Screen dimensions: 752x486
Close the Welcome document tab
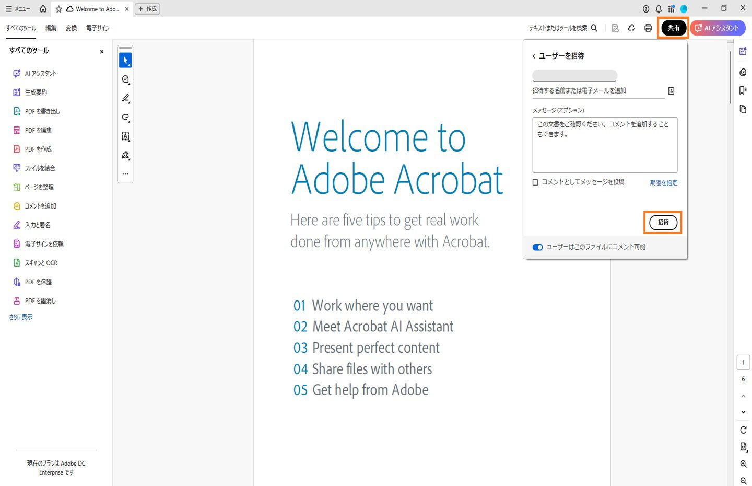click(127, 9)
